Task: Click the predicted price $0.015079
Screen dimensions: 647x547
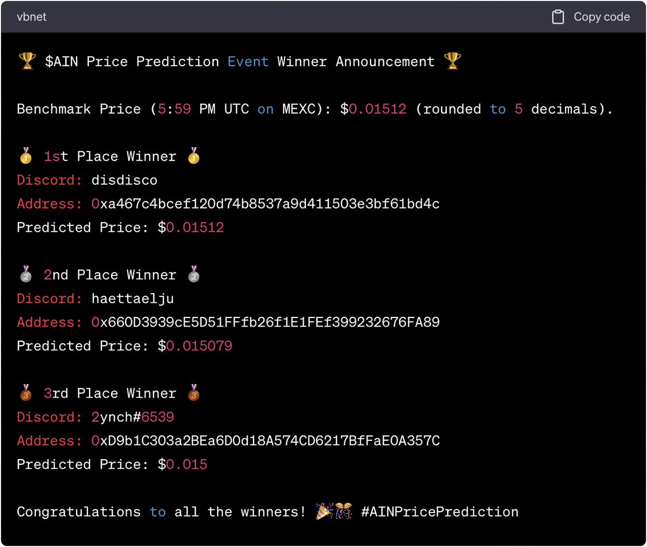Action: 195,346
